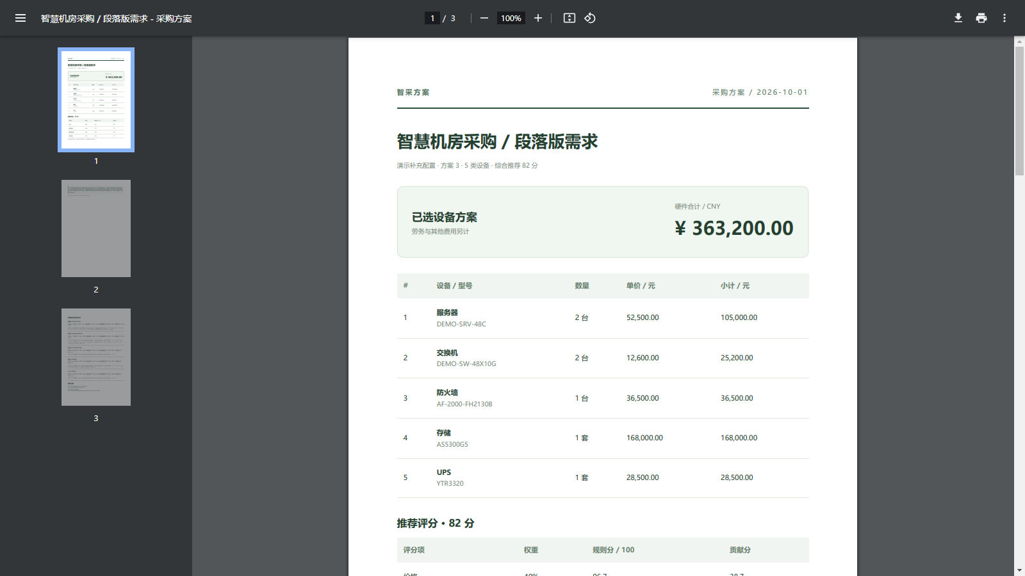Viewport: 1025px width, 576px height.
Task: Click the 已选设备方案 heading
Action: click(445, 217)
